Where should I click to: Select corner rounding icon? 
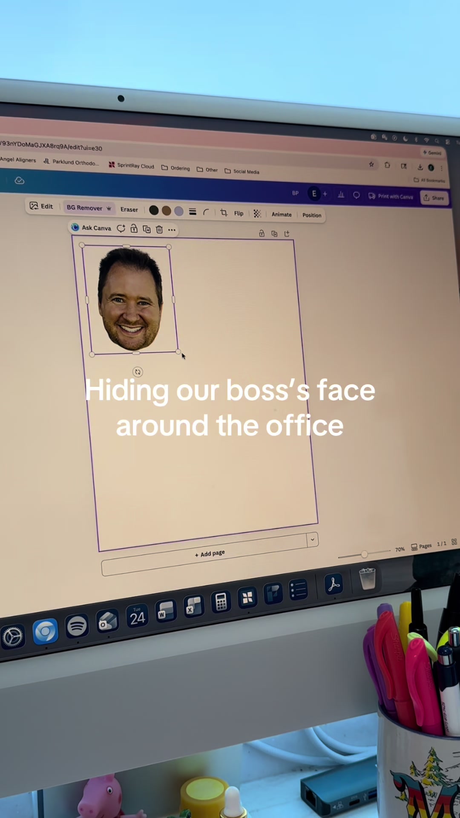coord(206,212)
